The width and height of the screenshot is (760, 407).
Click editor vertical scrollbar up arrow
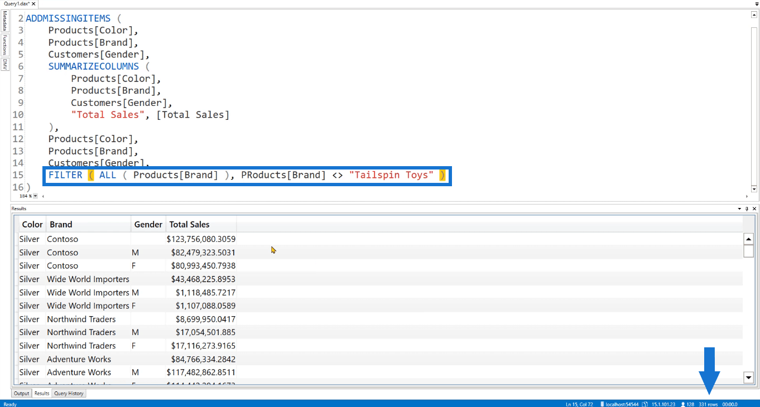tap(754, 15)
